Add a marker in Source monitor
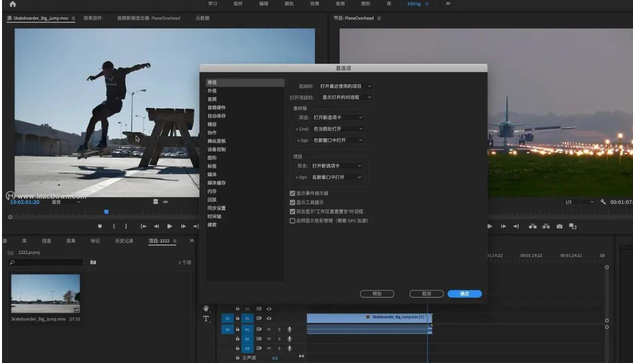Viewport: 633px width, 363px height. coord(100,226)
